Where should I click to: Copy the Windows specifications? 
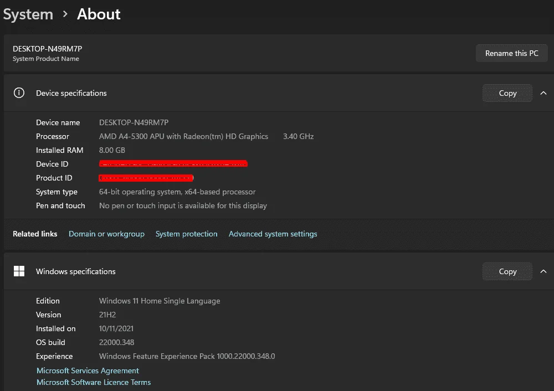click(507, 271)
